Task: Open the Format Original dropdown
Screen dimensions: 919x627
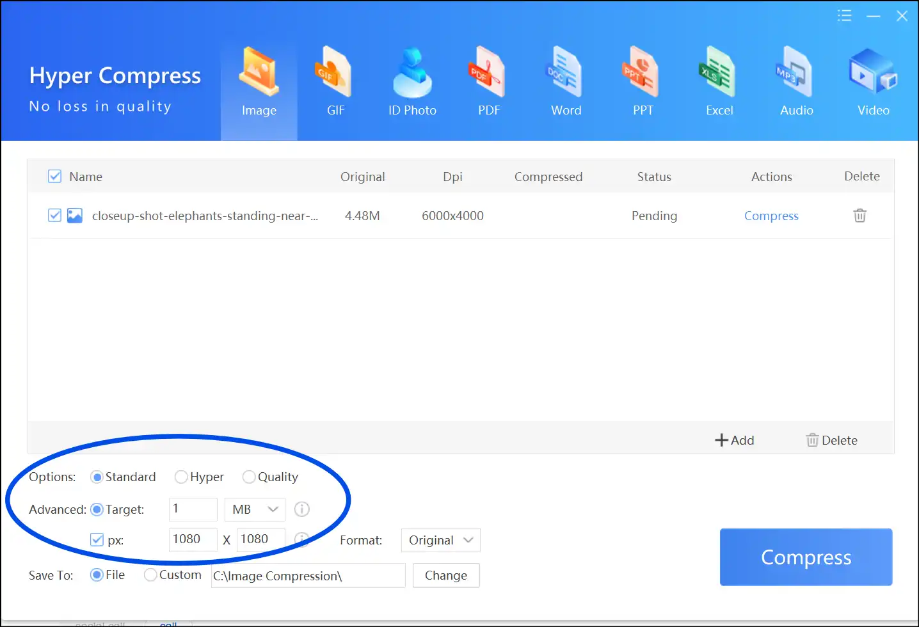Action: click(440, 540)
